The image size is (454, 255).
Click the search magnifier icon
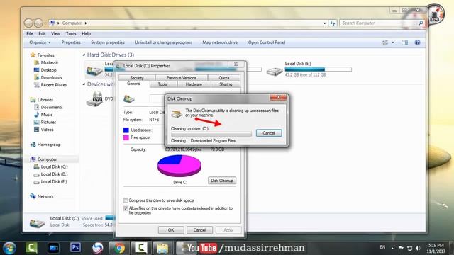click(x=421, y=23)
